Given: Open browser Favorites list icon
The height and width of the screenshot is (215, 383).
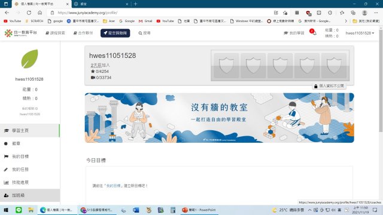Looking at the screenshot, I should click(x=342, y=13).
